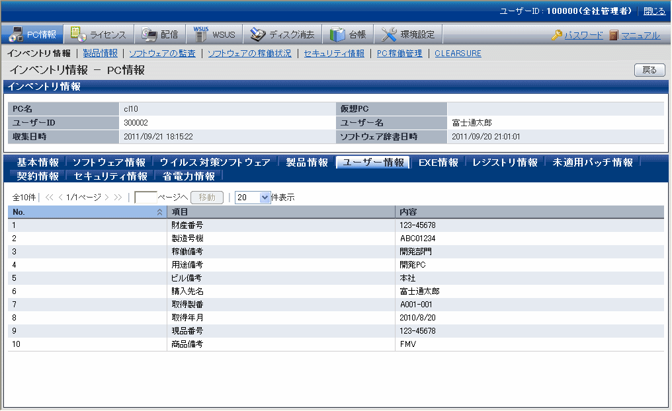The height and width of the screenshot is (411, 672).
Task: Open the 台帳 ledger book icon
Action: [337, 34]
